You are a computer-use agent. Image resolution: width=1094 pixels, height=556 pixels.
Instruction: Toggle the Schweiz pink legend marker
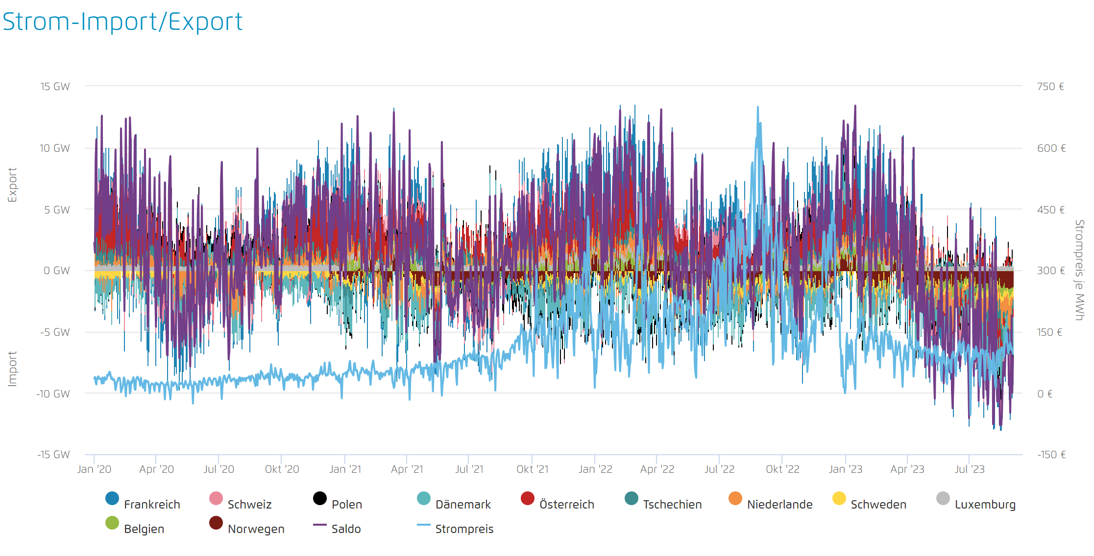(216, 499)
